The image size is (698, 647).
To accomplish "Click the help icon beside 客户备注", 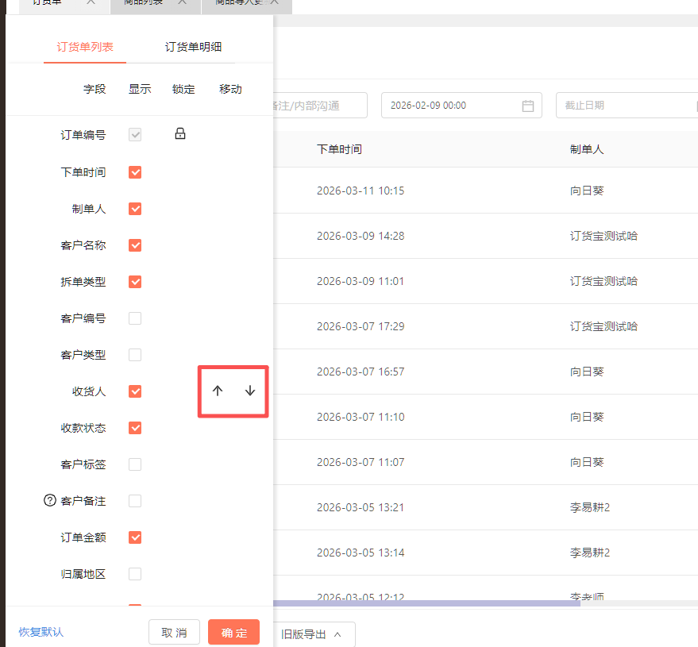I will point(50,500).
